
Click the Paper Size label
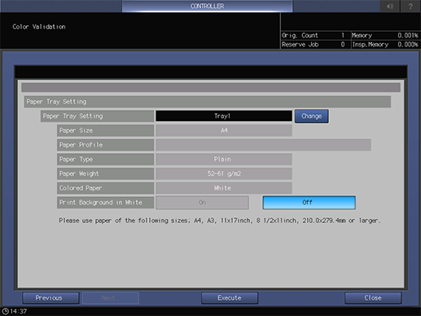105,130
